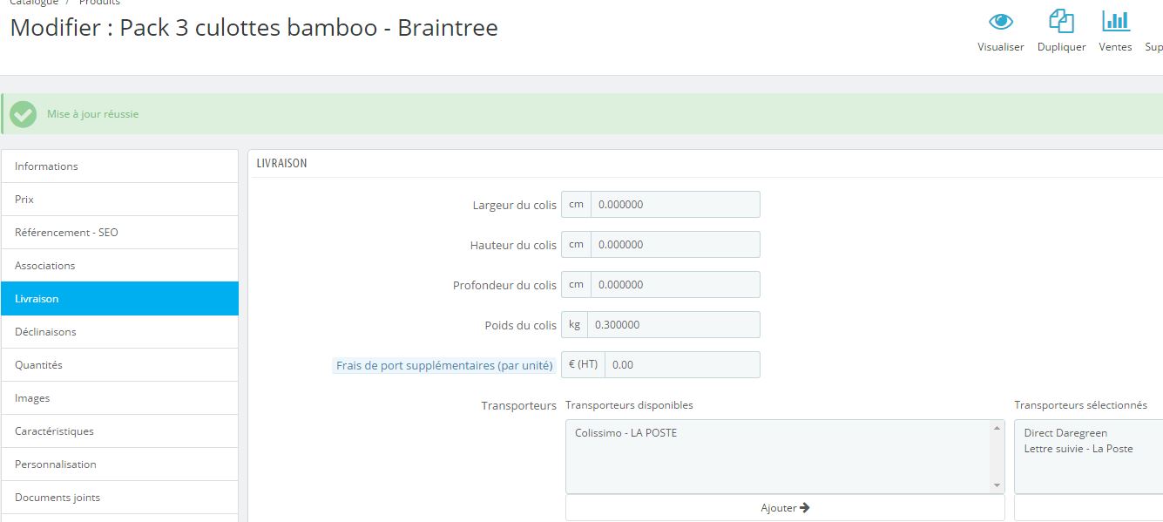Open the Quantités tab
This screenshot has width=1163, height=522.
[x=119, y=365]
